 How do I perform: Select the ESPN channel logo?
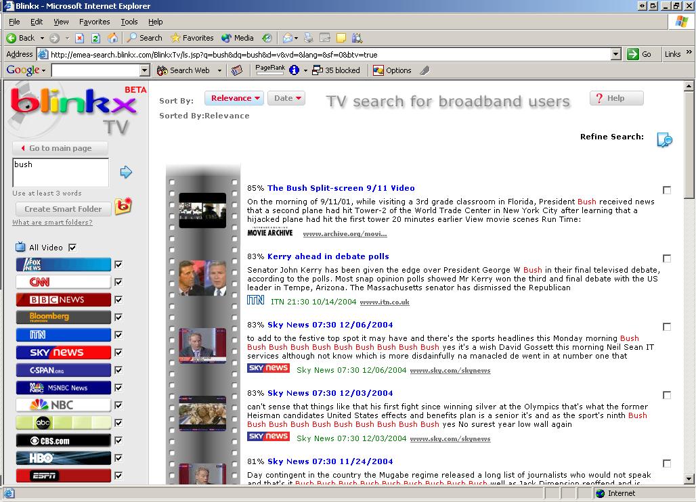(x=64, y=476)
